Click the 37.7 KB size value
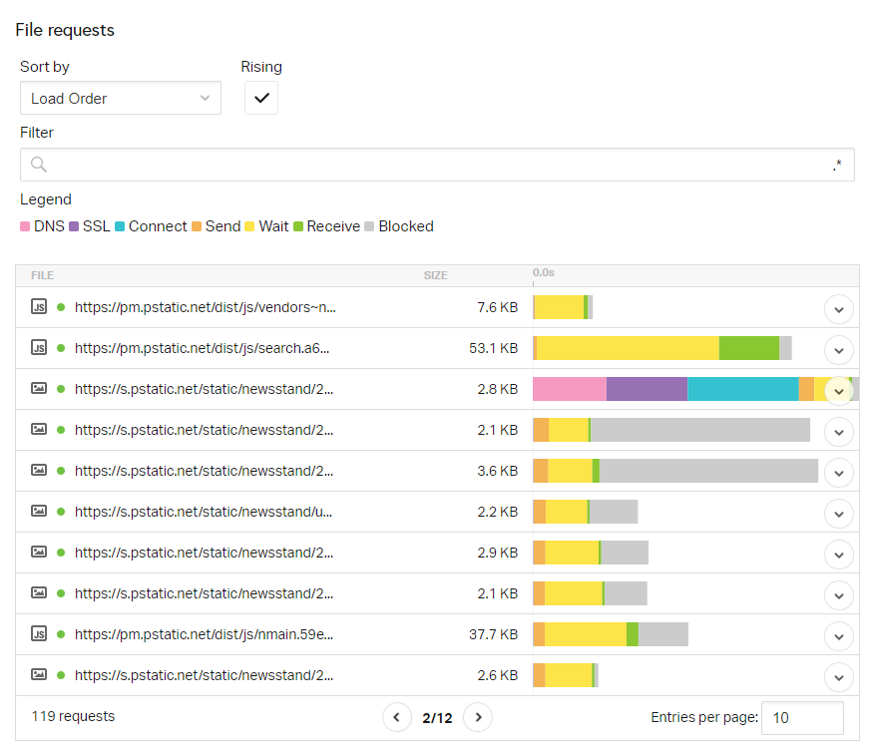The width and height of the screenshot is (875, 749). (x=493, y=634)
